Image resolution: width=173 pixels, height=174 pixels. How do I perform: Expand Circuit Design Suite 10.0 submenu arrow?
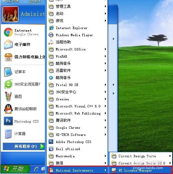point(170,163)
